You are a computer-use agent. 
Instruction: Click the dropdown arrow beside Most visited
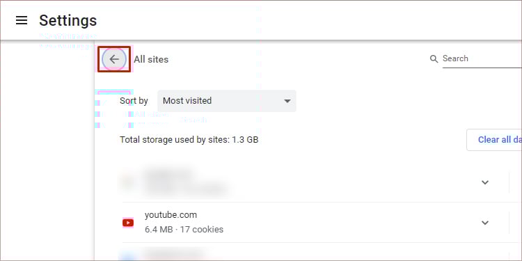(x=287, y=101)
